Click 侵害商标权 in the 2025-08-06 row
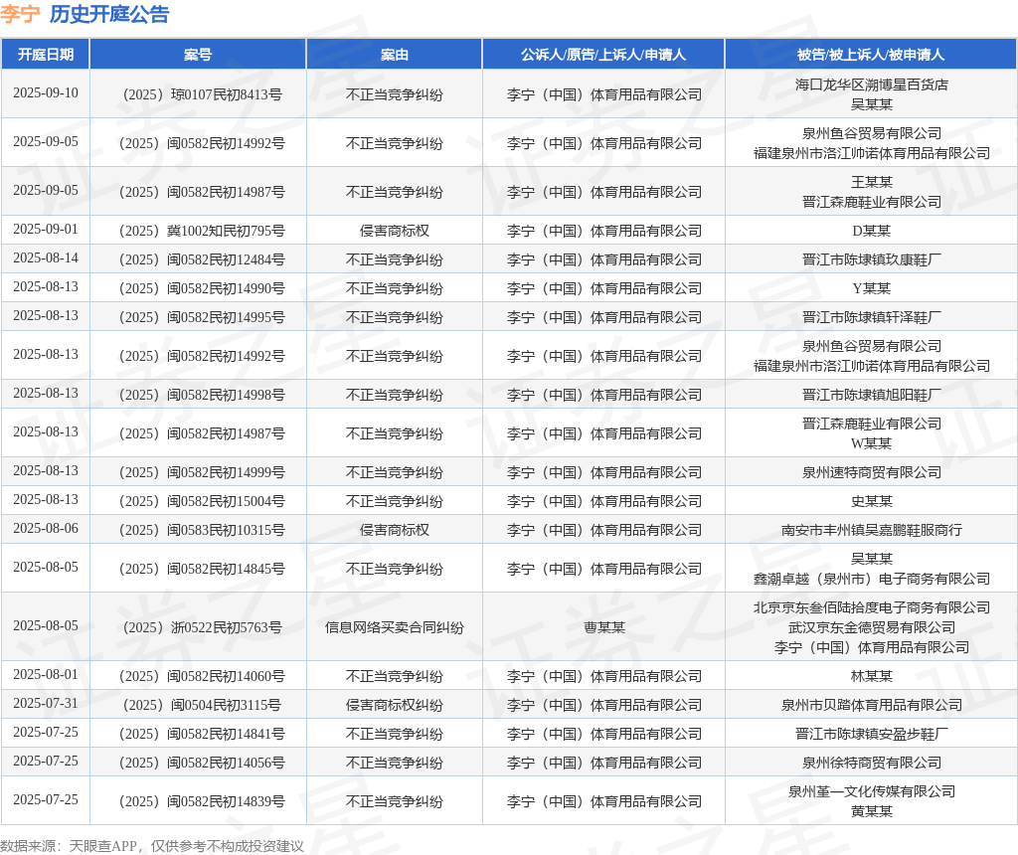 (394, 531)
